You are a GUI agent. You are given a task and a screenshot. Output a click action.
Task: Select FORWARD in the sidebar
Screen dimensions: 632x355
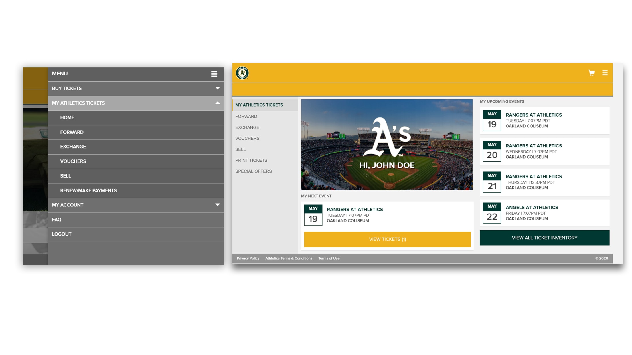click(246, 116)
